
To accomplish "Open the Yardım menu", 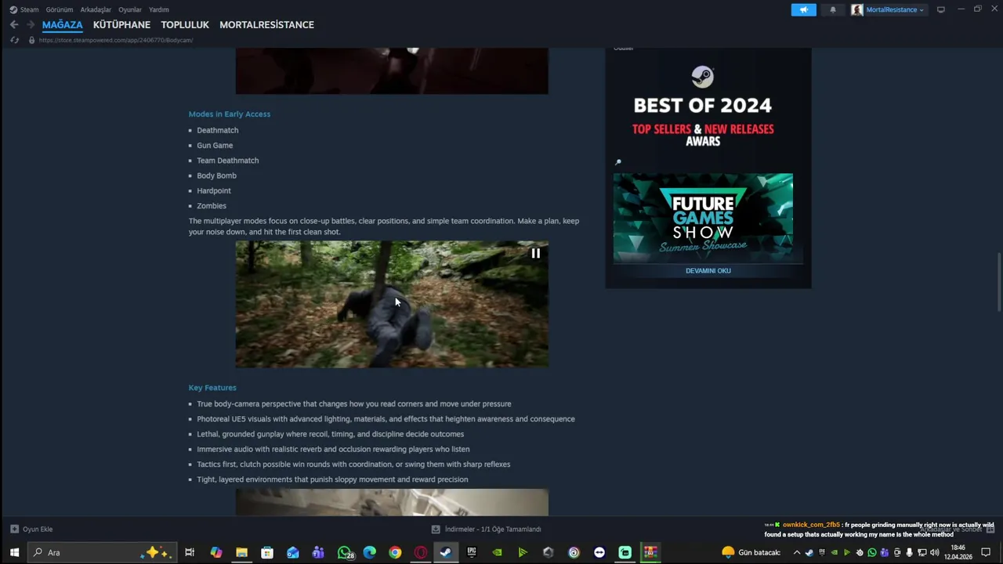I will click(x=159, y=9).
